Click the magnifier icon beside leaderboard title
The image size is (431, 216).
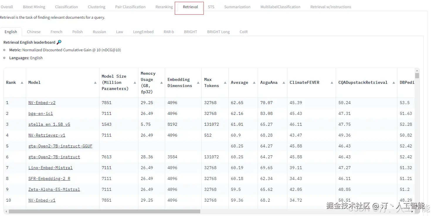click(x=59, y=42)
